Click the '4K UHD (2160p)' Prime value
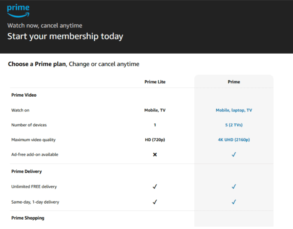The width and height of the screenshot is (293, 229). tap(234, 140)
